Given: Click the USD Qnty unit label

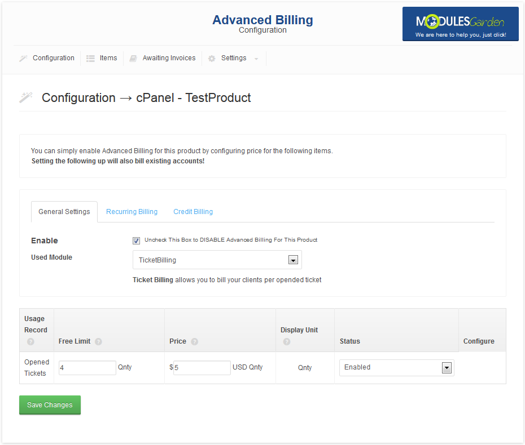Looking at the screenshot, I should [247, 367].
